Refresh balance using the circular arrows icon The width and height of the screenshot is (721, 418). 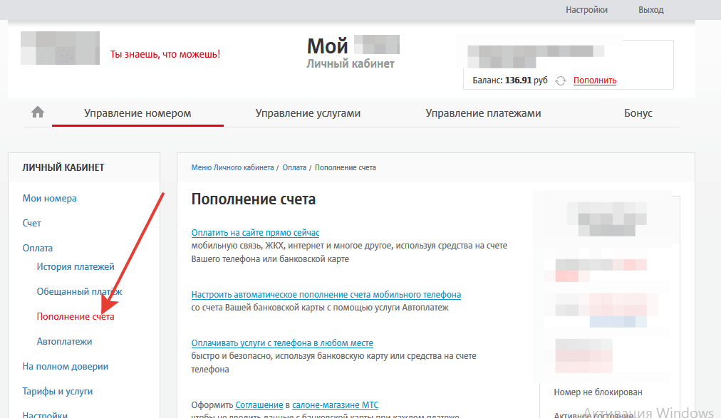[x=561, y=81]
